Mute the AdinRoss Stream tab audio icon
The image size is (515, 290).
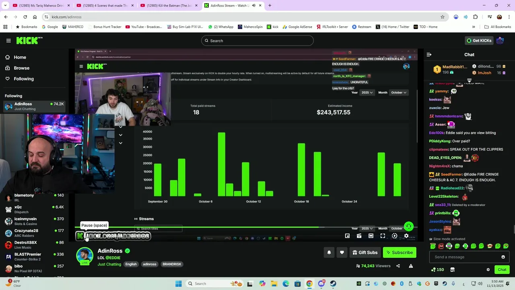(x=253, y=6)
